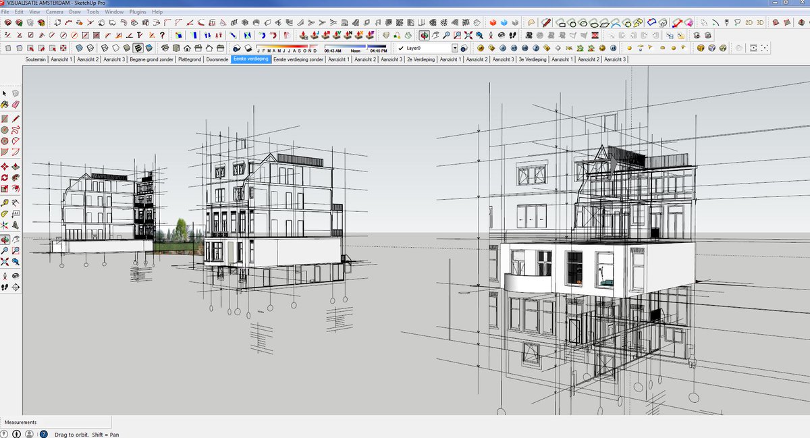This screenshot has height=438, width=810.
Task: Toggle X-Ray face style
Action: tap(79, 48)
